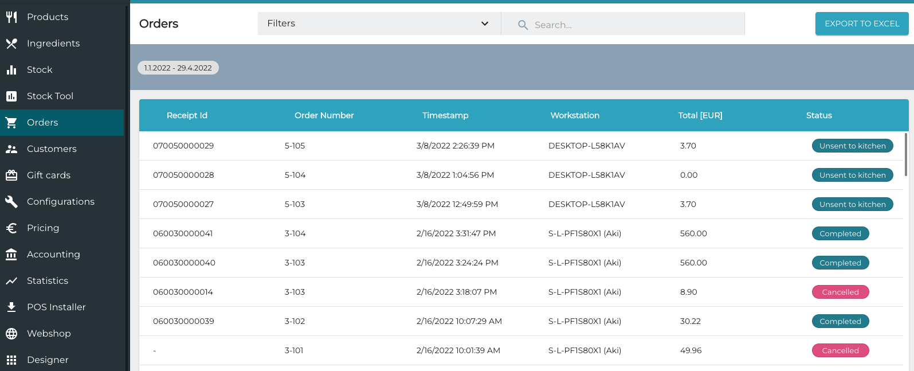This screenshot has height=371, width=914.
Task: Click the gift card icon in sidebar
Action: [x=11, y=175]
